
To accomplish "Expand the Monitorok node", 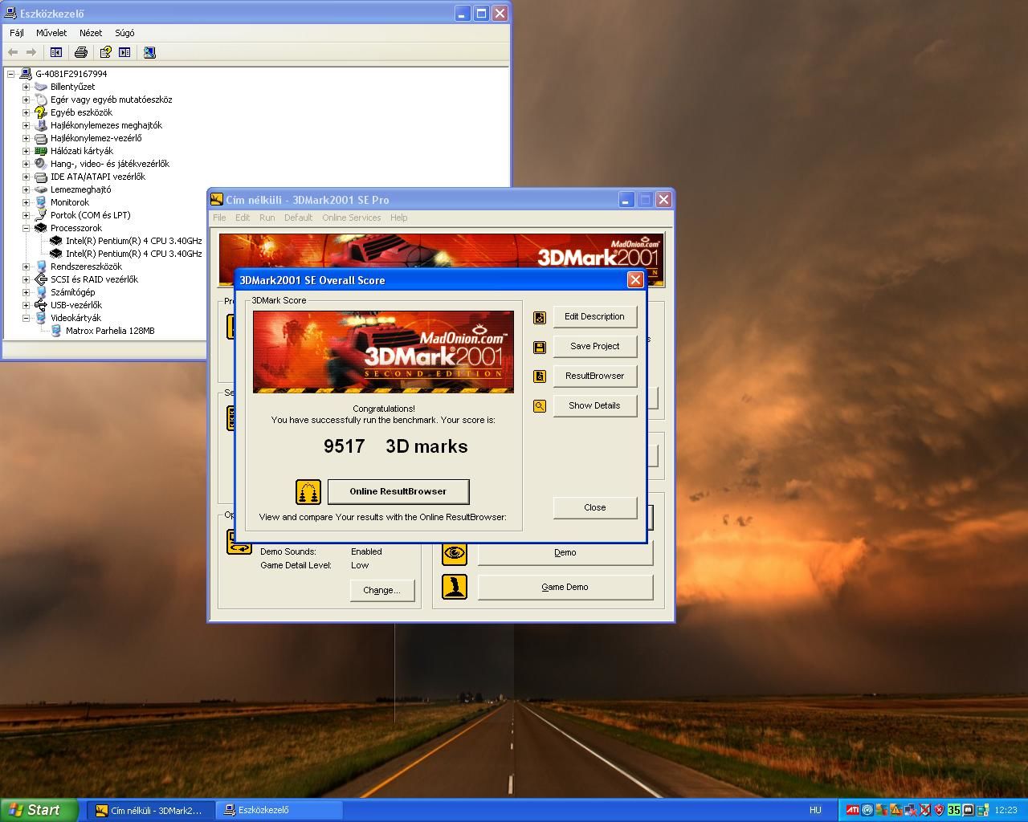I will coord(26,202).
